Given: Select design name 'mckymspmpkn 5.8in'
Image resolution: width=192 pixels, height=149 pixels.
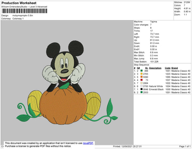Looking at the screenshot, I should (x=23, y=16).
